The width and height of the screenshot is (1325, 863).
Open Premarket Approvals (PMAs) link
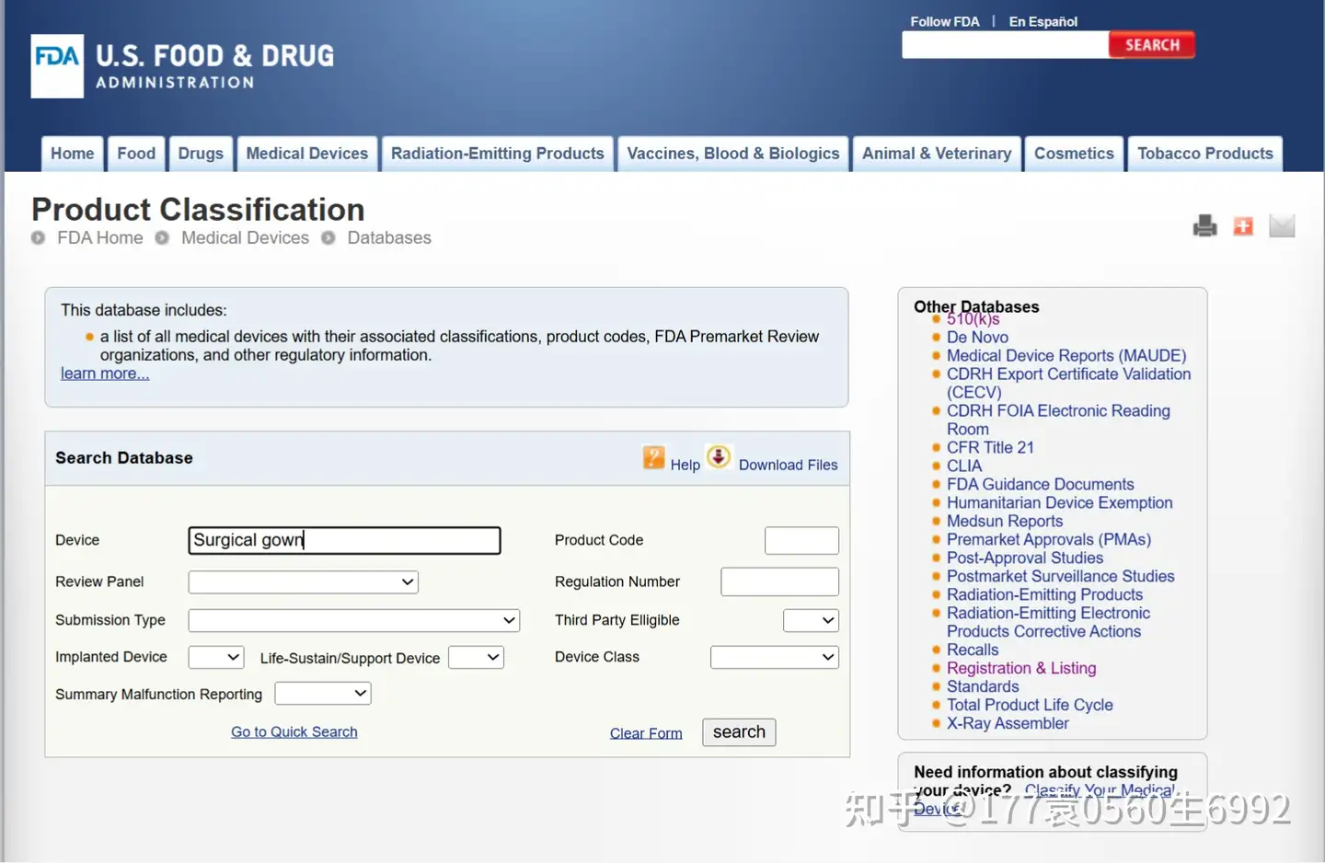click(1049, 540)
